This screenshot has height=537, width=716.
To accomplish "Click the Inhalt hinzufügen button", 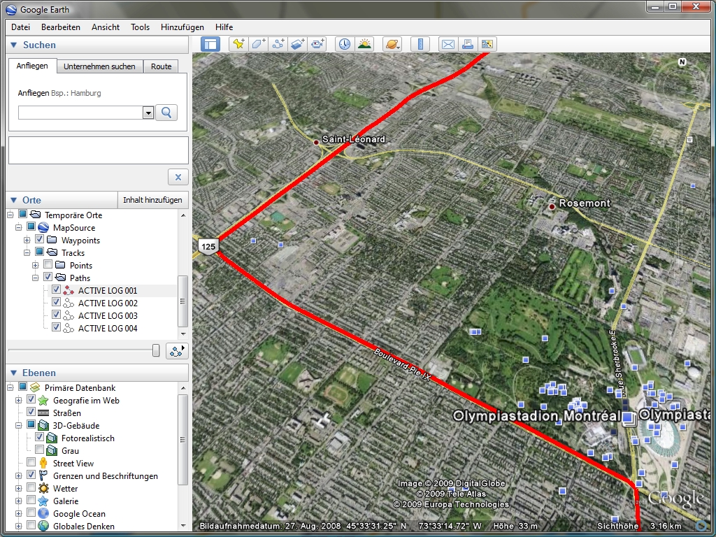I will pos(152,200).
